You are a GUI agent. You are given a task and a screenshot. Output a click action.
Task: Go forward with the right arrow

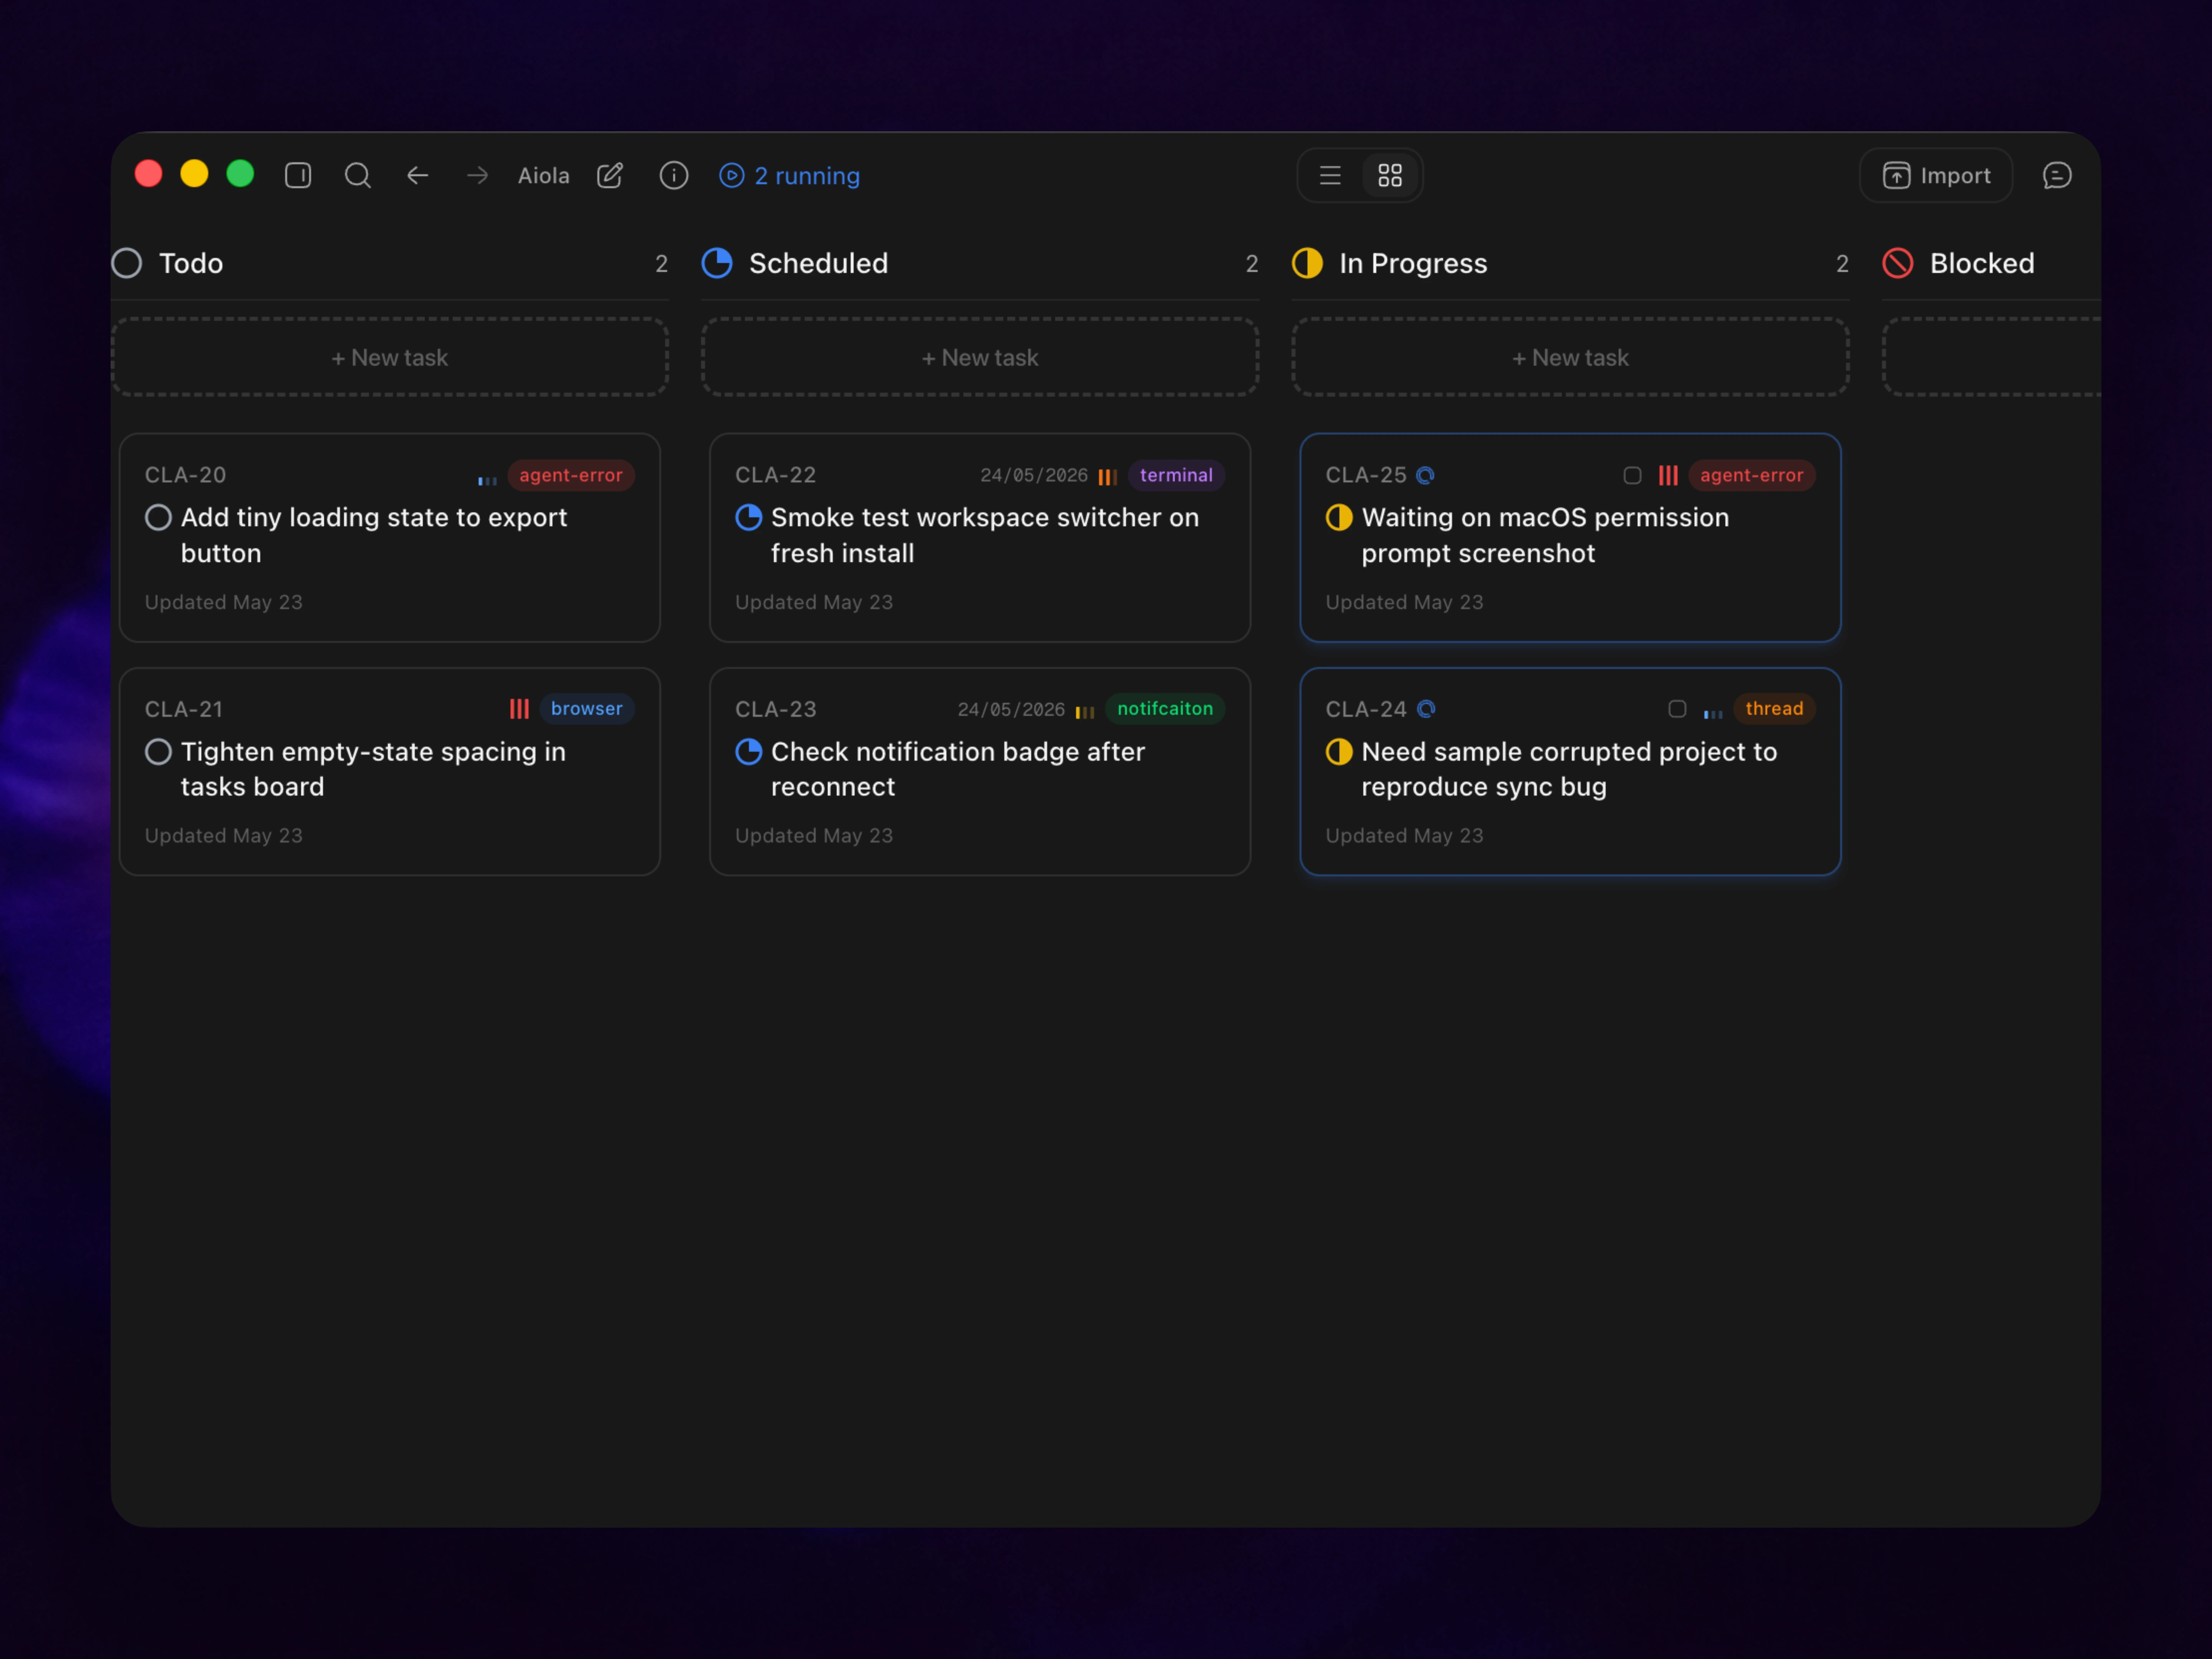click(478, 176)
